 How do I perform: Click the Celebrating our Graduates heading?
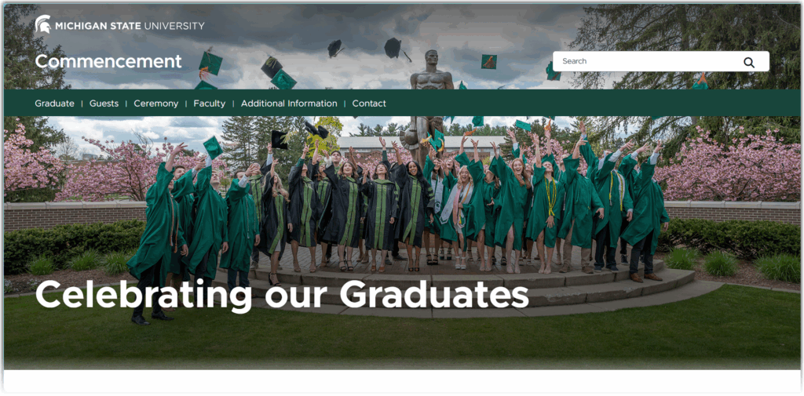tap(282, 295)
